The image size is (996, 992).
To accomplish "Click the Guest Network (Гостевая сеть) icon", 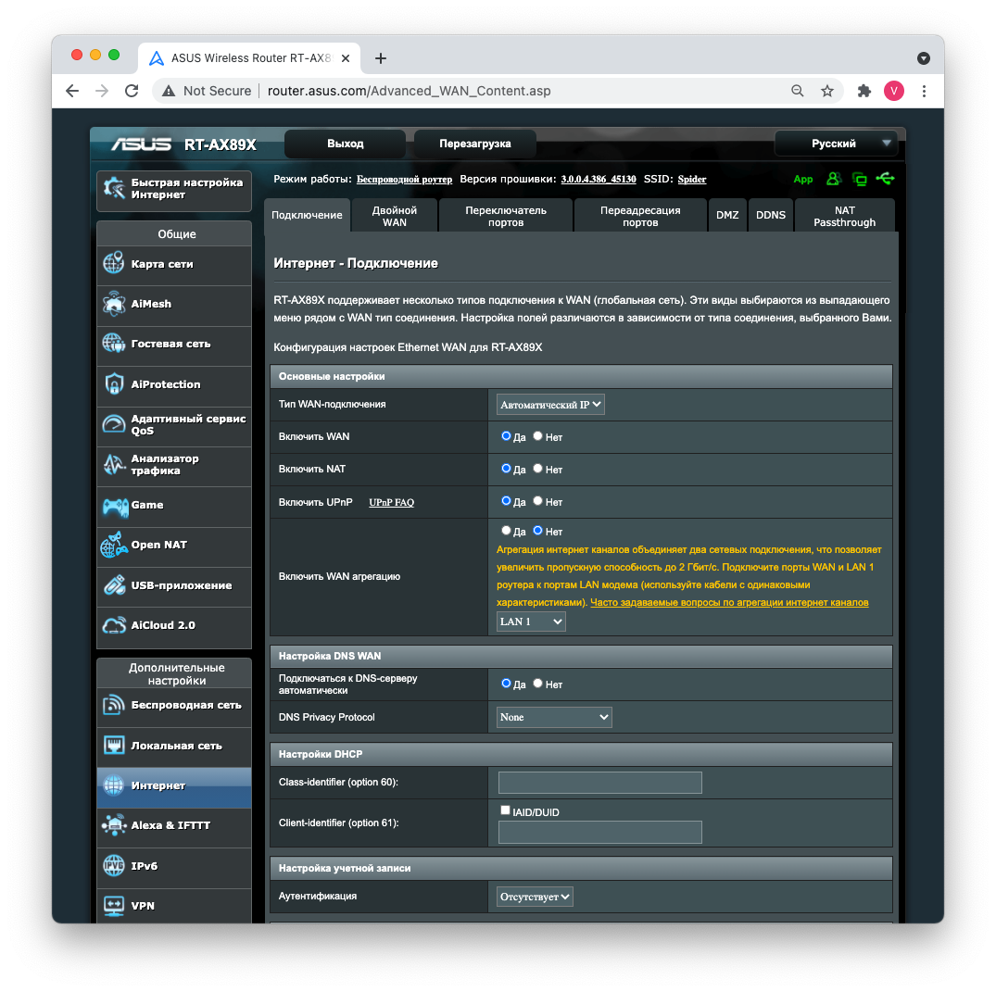I will click(114, 344).
